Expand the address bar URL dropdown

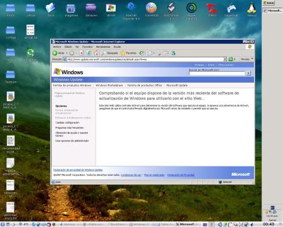(x=225, y=59)
